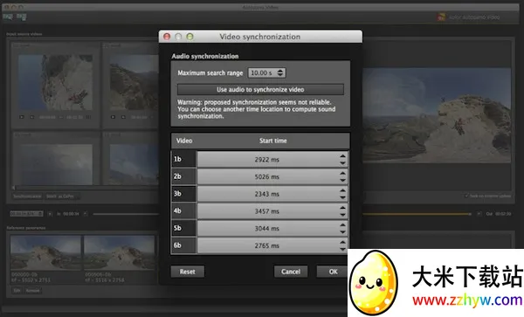This screenshot has height=317, width=524.
Task: Click Cancel in the synchronization dialog
Action: tap(291, 272)
